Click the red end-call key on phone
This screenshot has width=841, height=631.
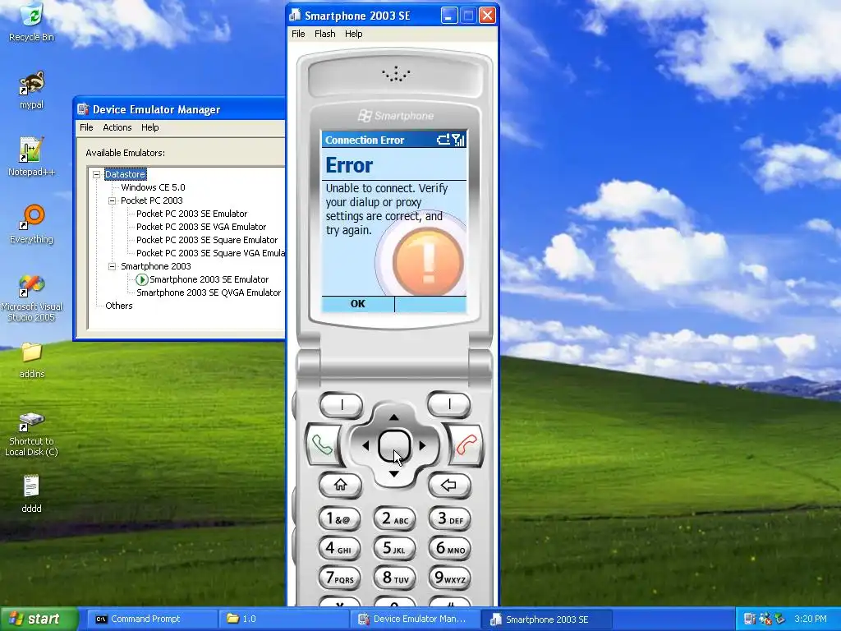click(x=466, y=444)
